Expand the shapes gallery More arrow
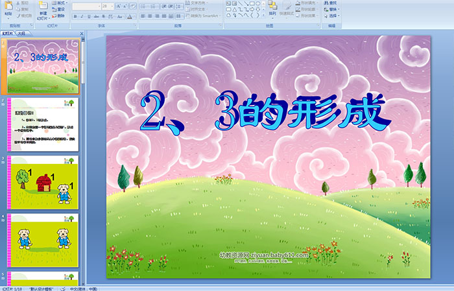 (x=263, y=16)
